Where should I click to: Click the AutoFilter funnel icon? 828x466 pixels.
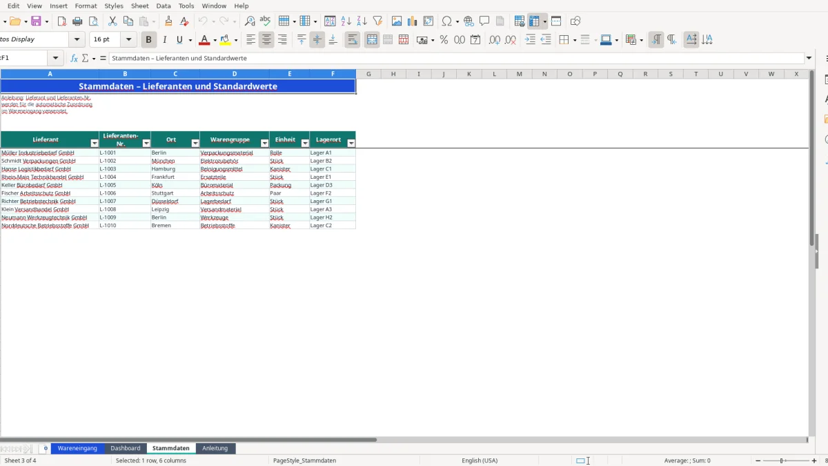click(x=377, y=21)
